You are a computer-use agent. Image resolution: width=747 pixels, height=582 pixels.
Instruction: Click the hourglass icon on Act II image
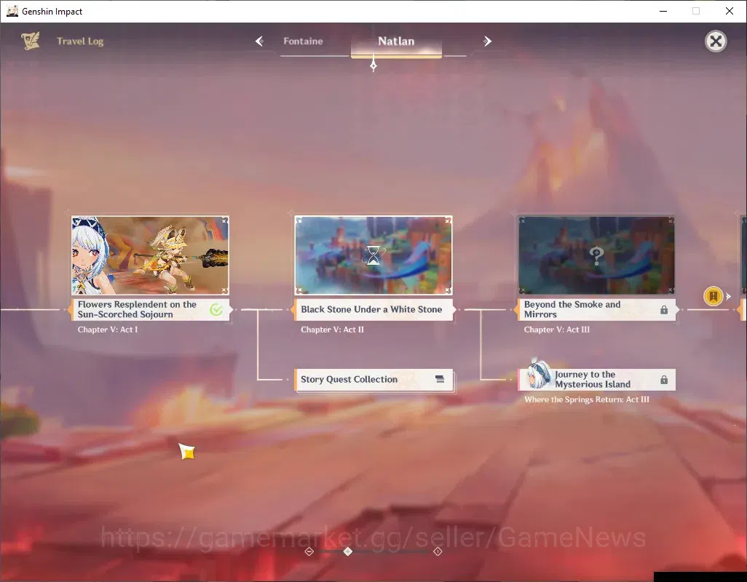pos(373,255)
